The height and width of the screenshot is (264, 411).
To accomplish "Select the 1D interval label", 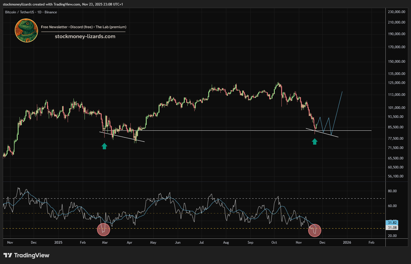I will click(39, 12).
